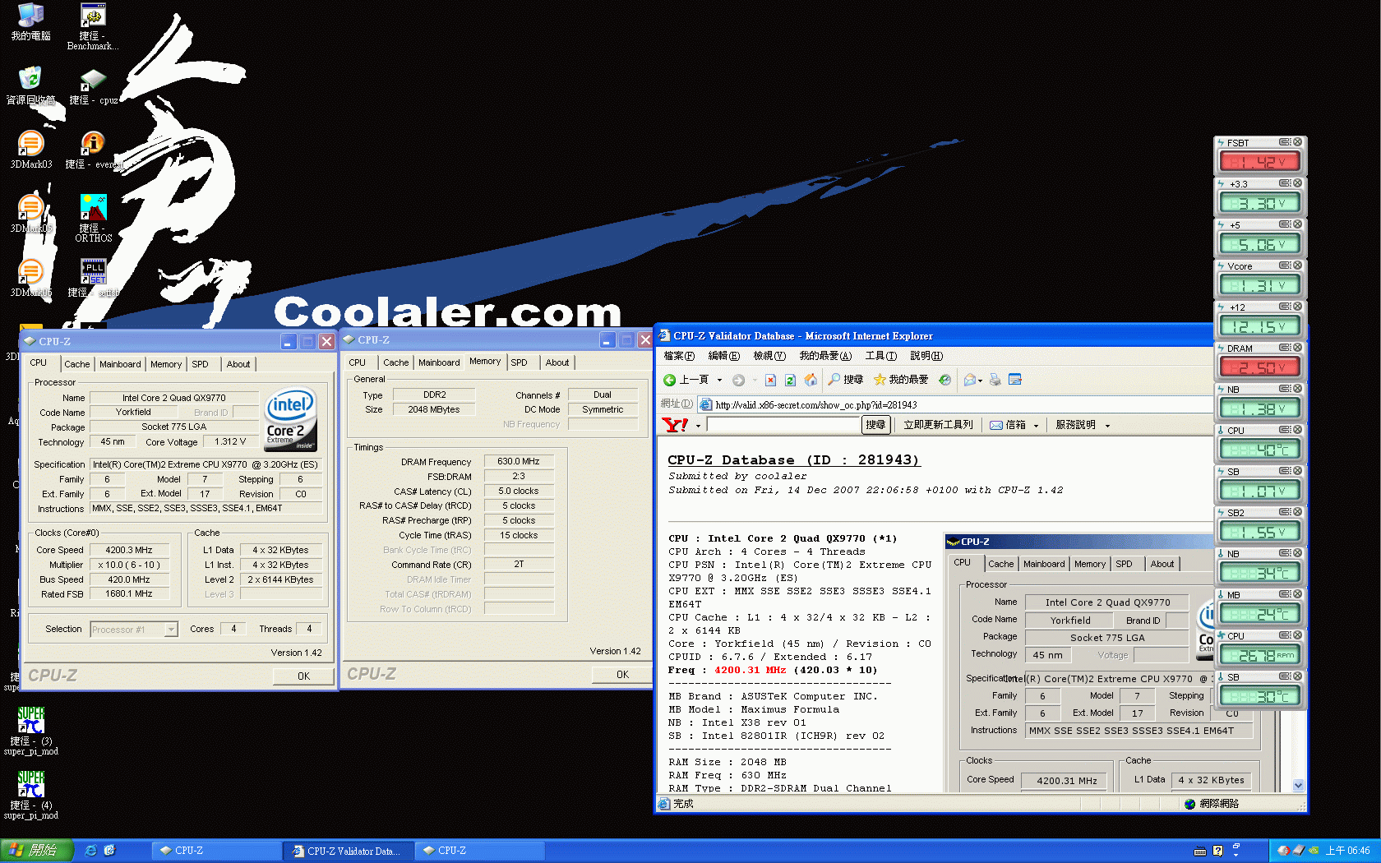Viewport: 1381px width, 863px height.
Task: Open the Recycle Bin desktop icon
Action: pos(30,85)
